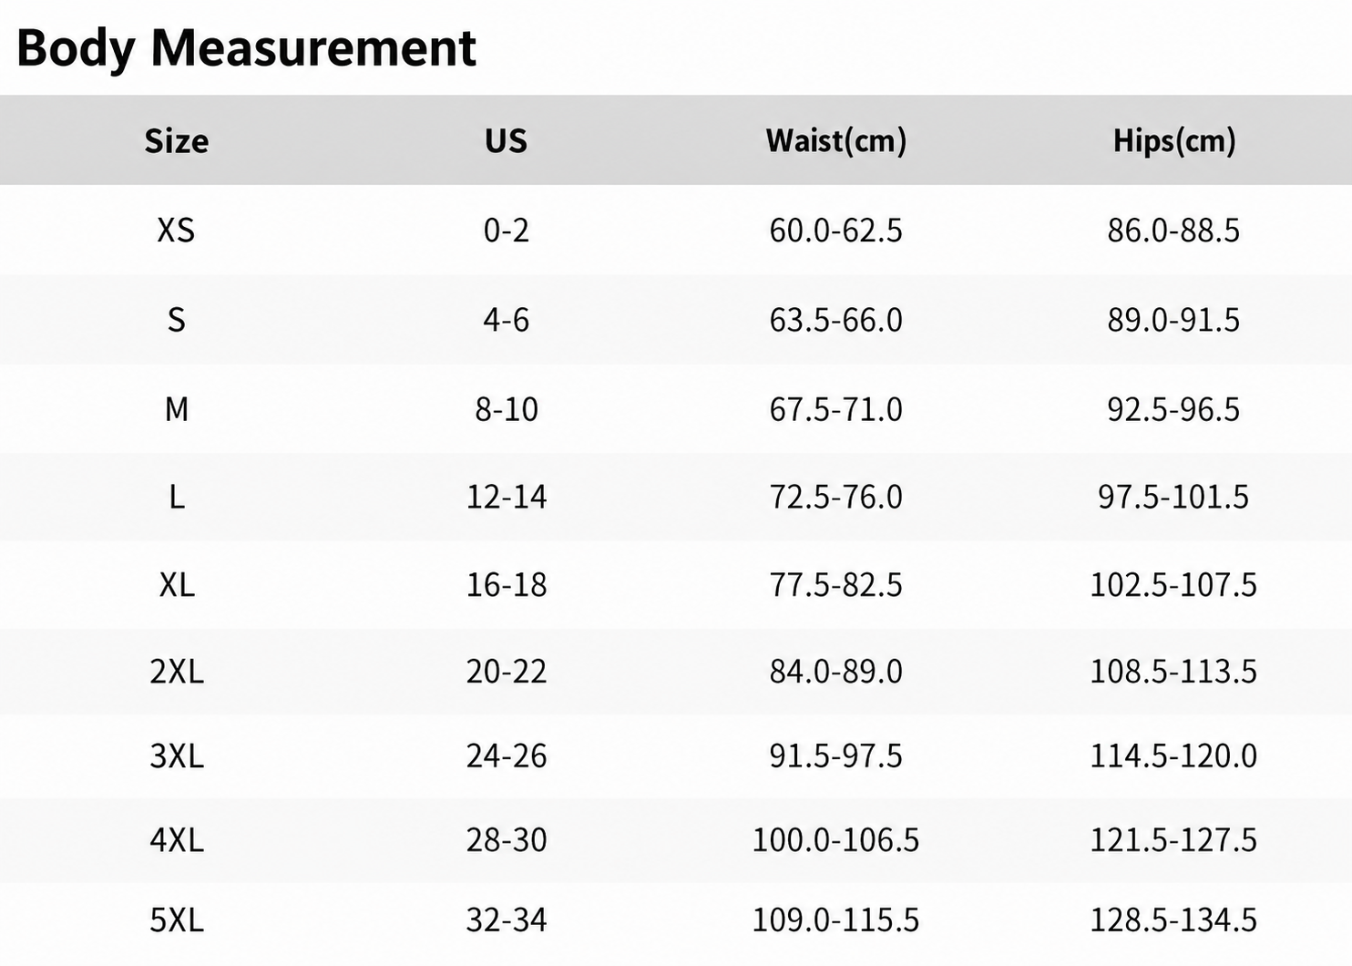
Task: Select the 5XL size label
Action: click(177, 920)
